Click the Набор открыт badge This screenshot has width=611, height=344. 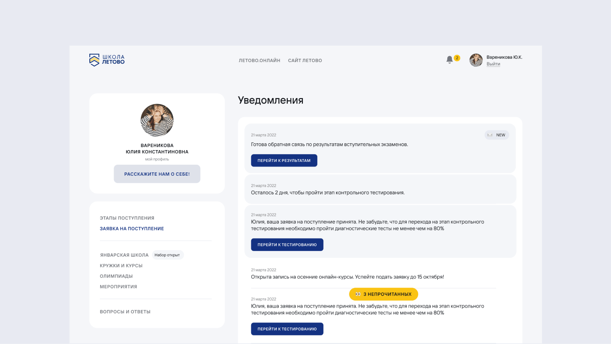click(167, 255)
